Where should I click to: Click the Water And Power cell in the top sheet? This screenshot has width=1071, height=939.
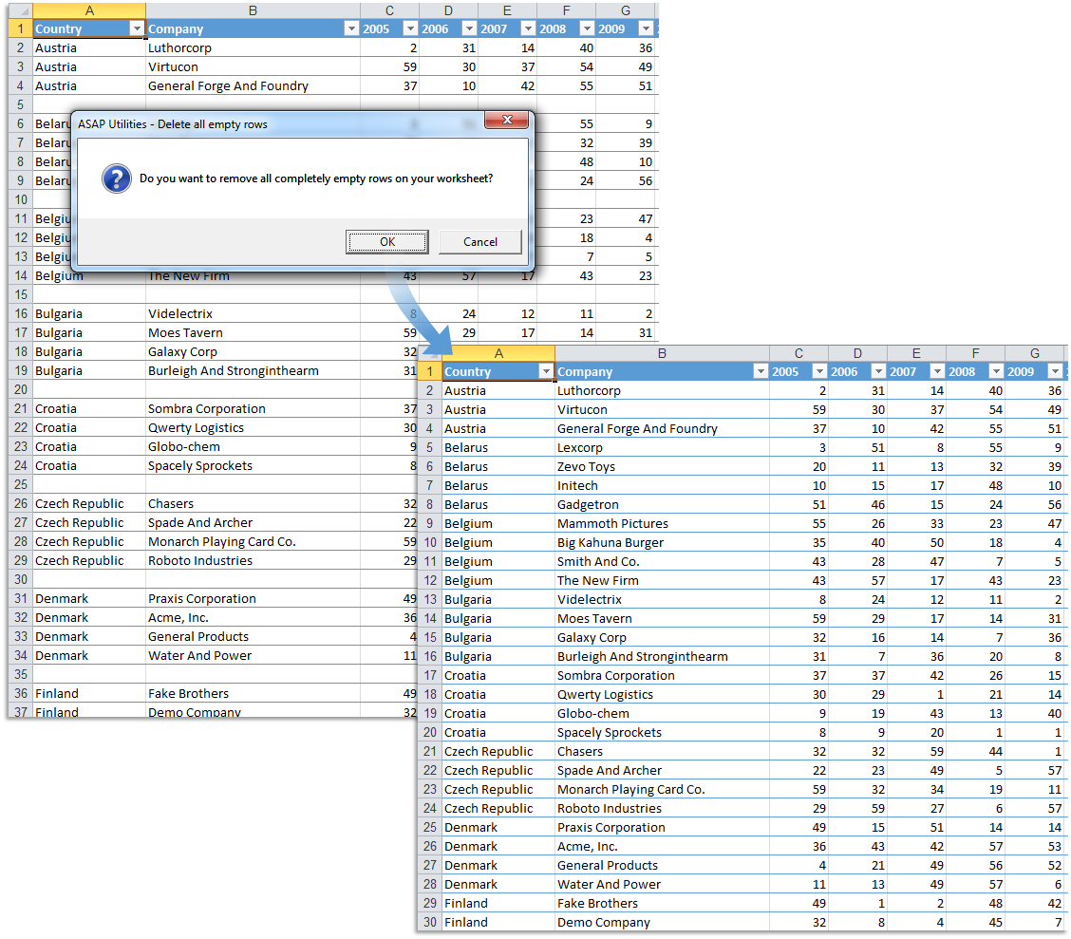click(x=253, y=656)
